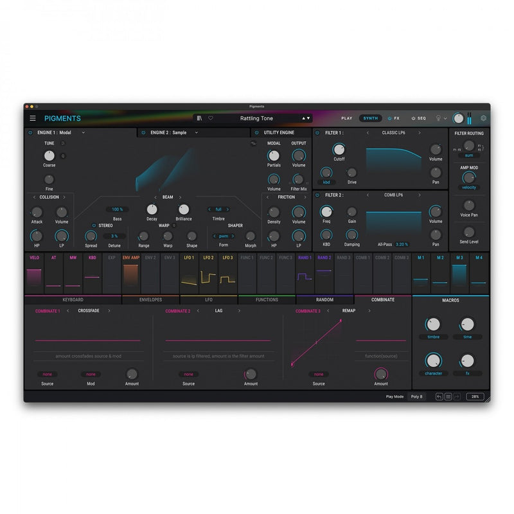Image resolution: width=514 pixels, height=514 pixels.
Task: Click the Play Mode Poly 8 setting
Action: point(416,396)
